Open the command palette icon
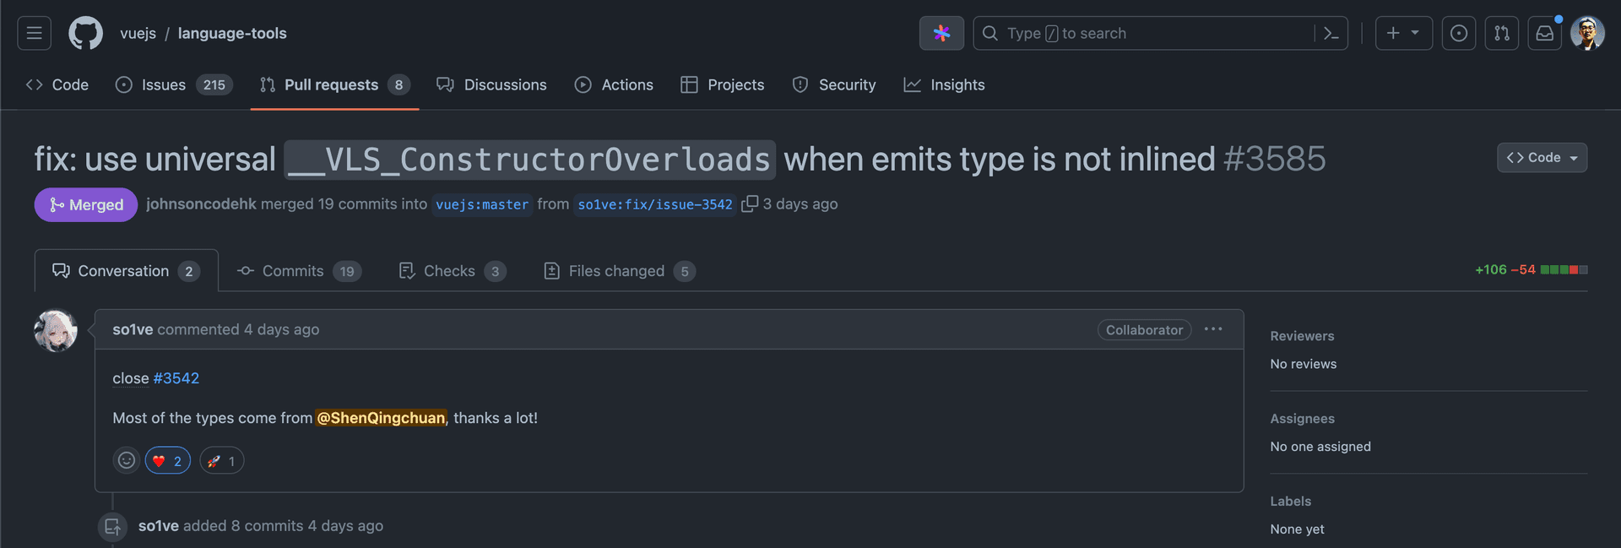This screenshot has width=1621, height=548. (x=1331, y=33)
